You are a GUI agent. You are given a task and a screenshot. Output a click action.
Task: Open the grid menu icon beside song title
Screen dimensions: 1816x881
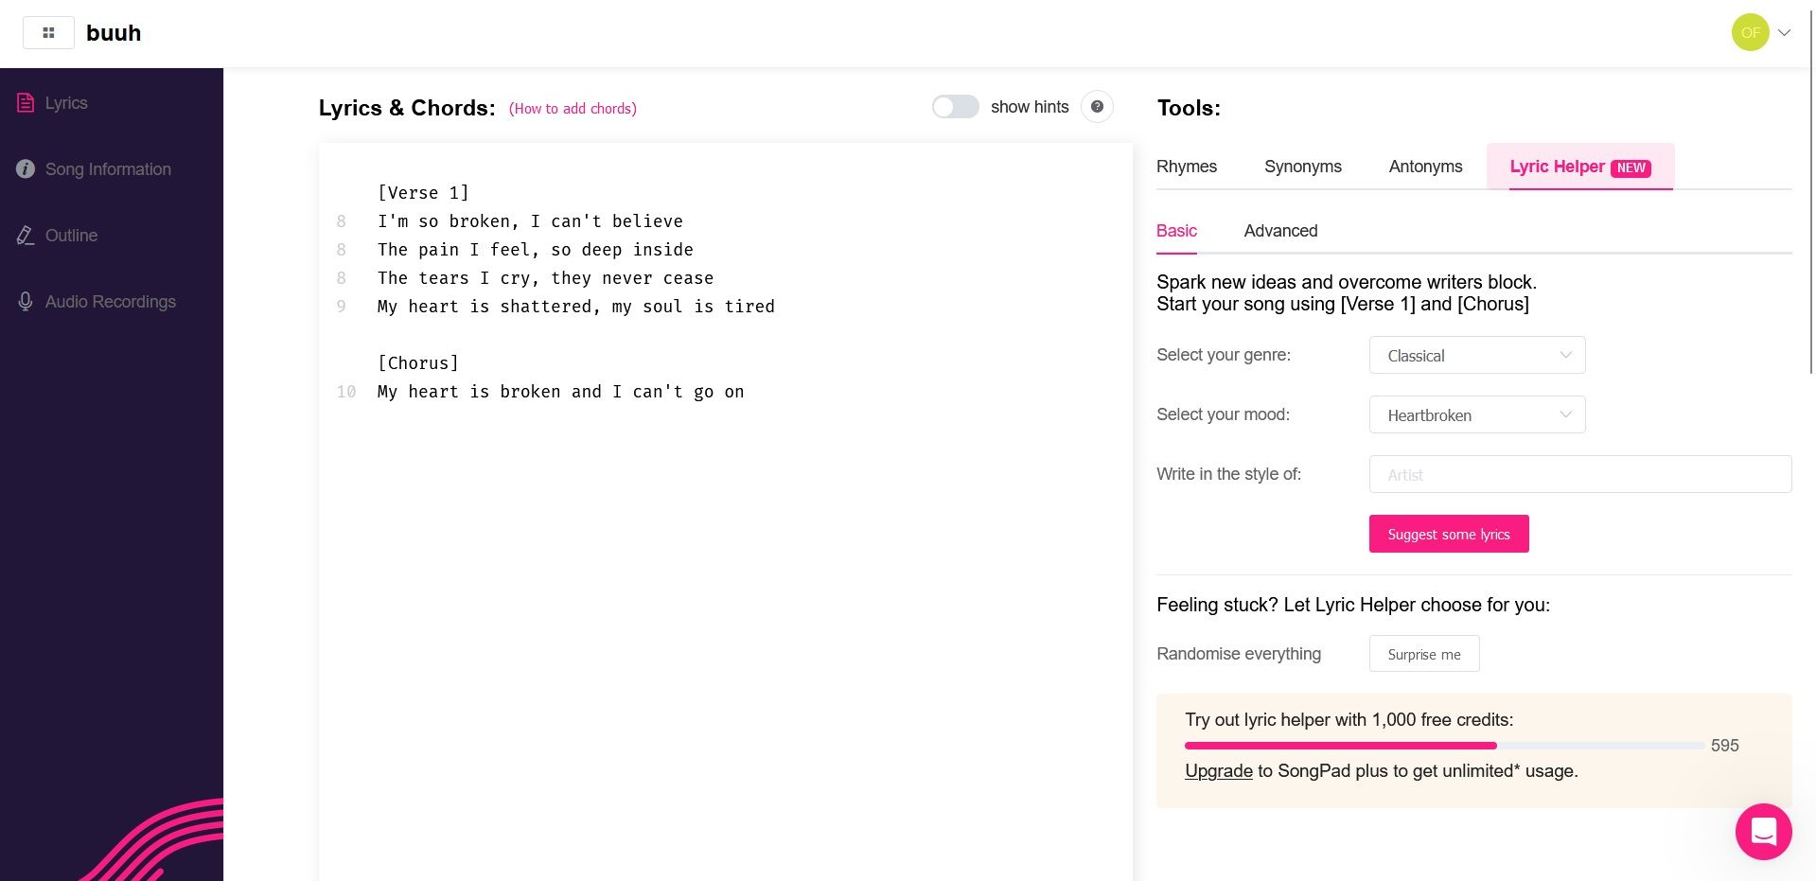tap(48, 33)
